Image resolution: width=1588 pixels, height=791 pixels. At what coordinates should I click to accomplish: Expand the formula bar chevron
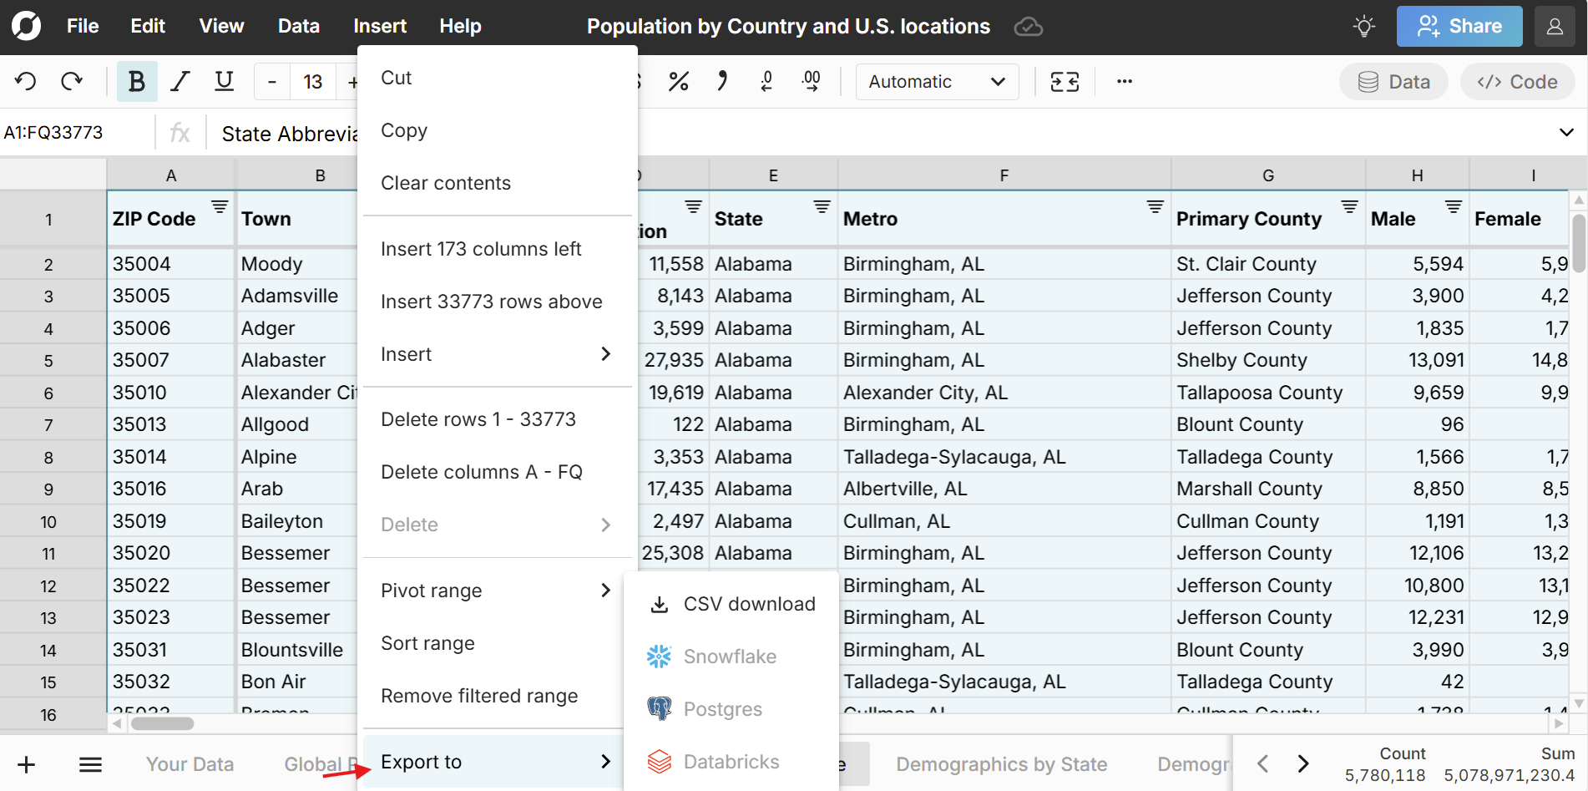1566,133
